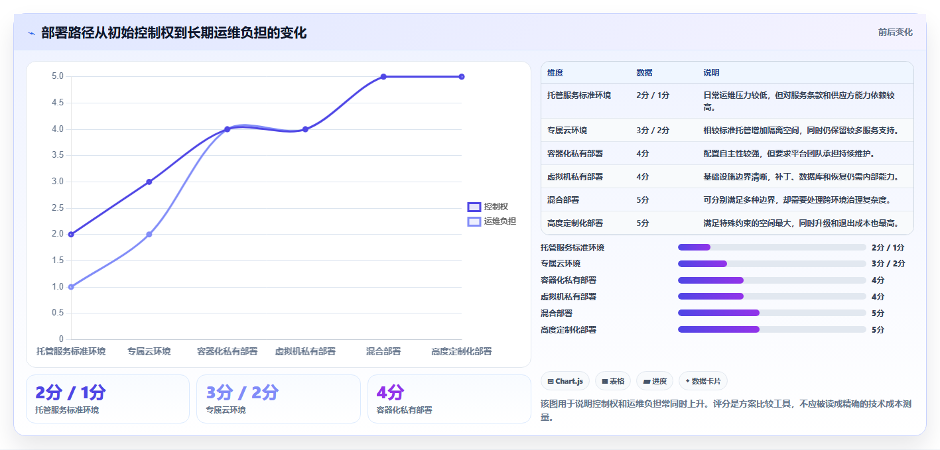Click the 5分 value in 混合部署 table row

click(x=643, y=200)
